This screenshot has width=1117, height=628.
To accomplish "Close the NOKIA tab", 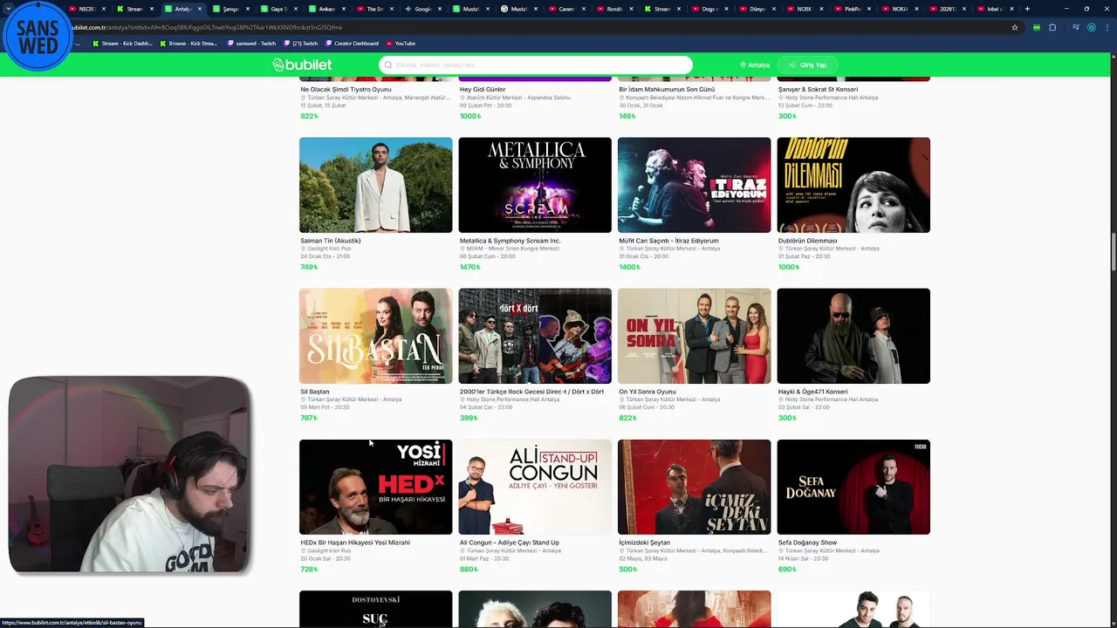I will [917, 9].
